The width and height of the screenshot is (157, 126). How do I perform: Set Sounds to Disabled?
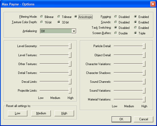pos(122,22)
